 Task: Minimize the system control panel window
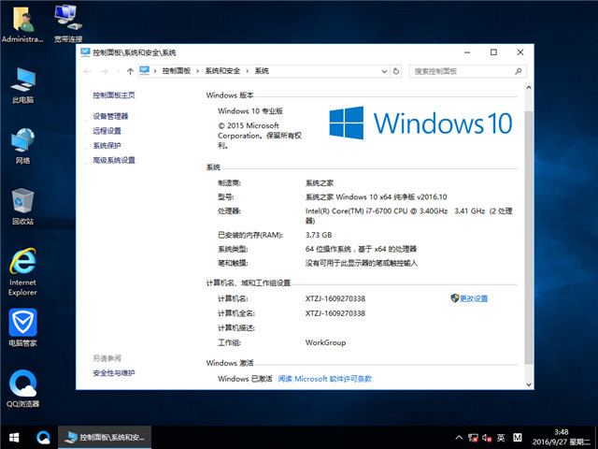[x=467, y=52]
